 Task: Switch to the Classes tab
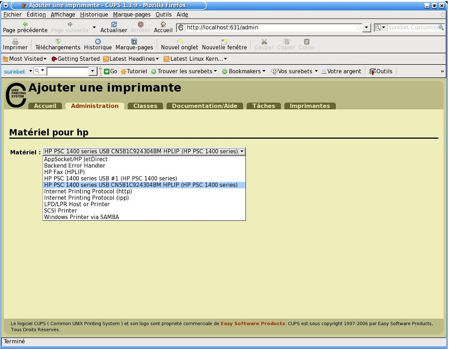[x=145, y=106]
